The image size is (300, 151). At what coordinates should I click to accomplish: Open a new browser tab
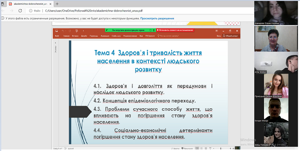pyautogui.click(x=57, y=4)
